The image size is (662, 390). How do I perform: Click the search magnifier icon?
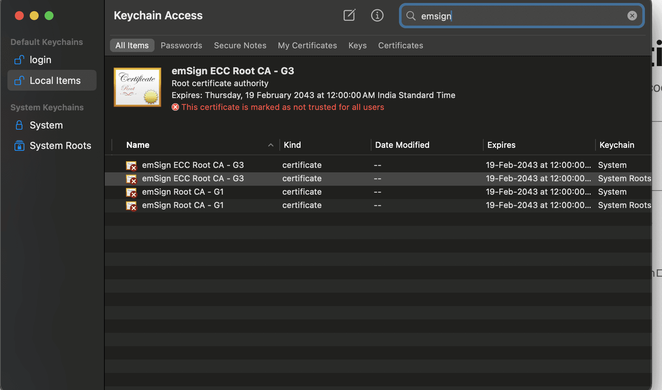tap(411, 16)
